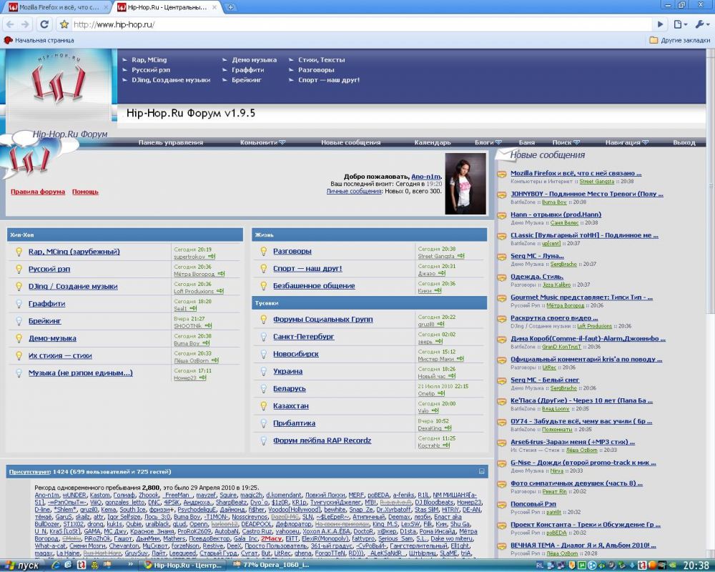
Task: Open Windows Start button пуск
Action: (x=21, y=565)
